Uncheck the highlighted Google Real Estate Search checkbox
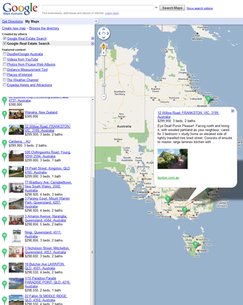The width and height of the screenshot is (243, 305). coord(4,43)
